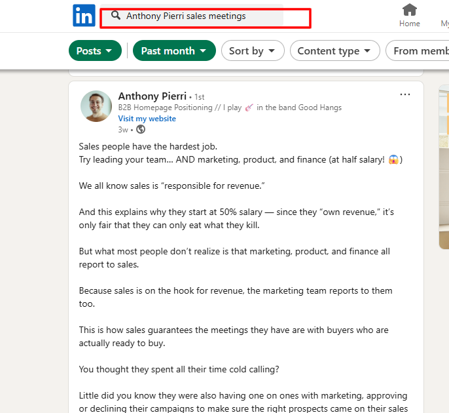Click Anthony Pierri's profile photo
The width and height of the screenshot is (449, 413).
point(96,106)
